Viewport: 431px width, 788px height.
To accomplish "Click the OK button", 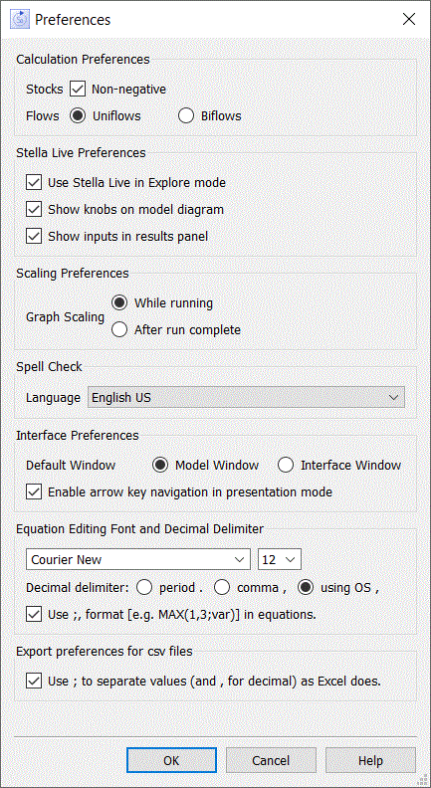I will (171, 761).
